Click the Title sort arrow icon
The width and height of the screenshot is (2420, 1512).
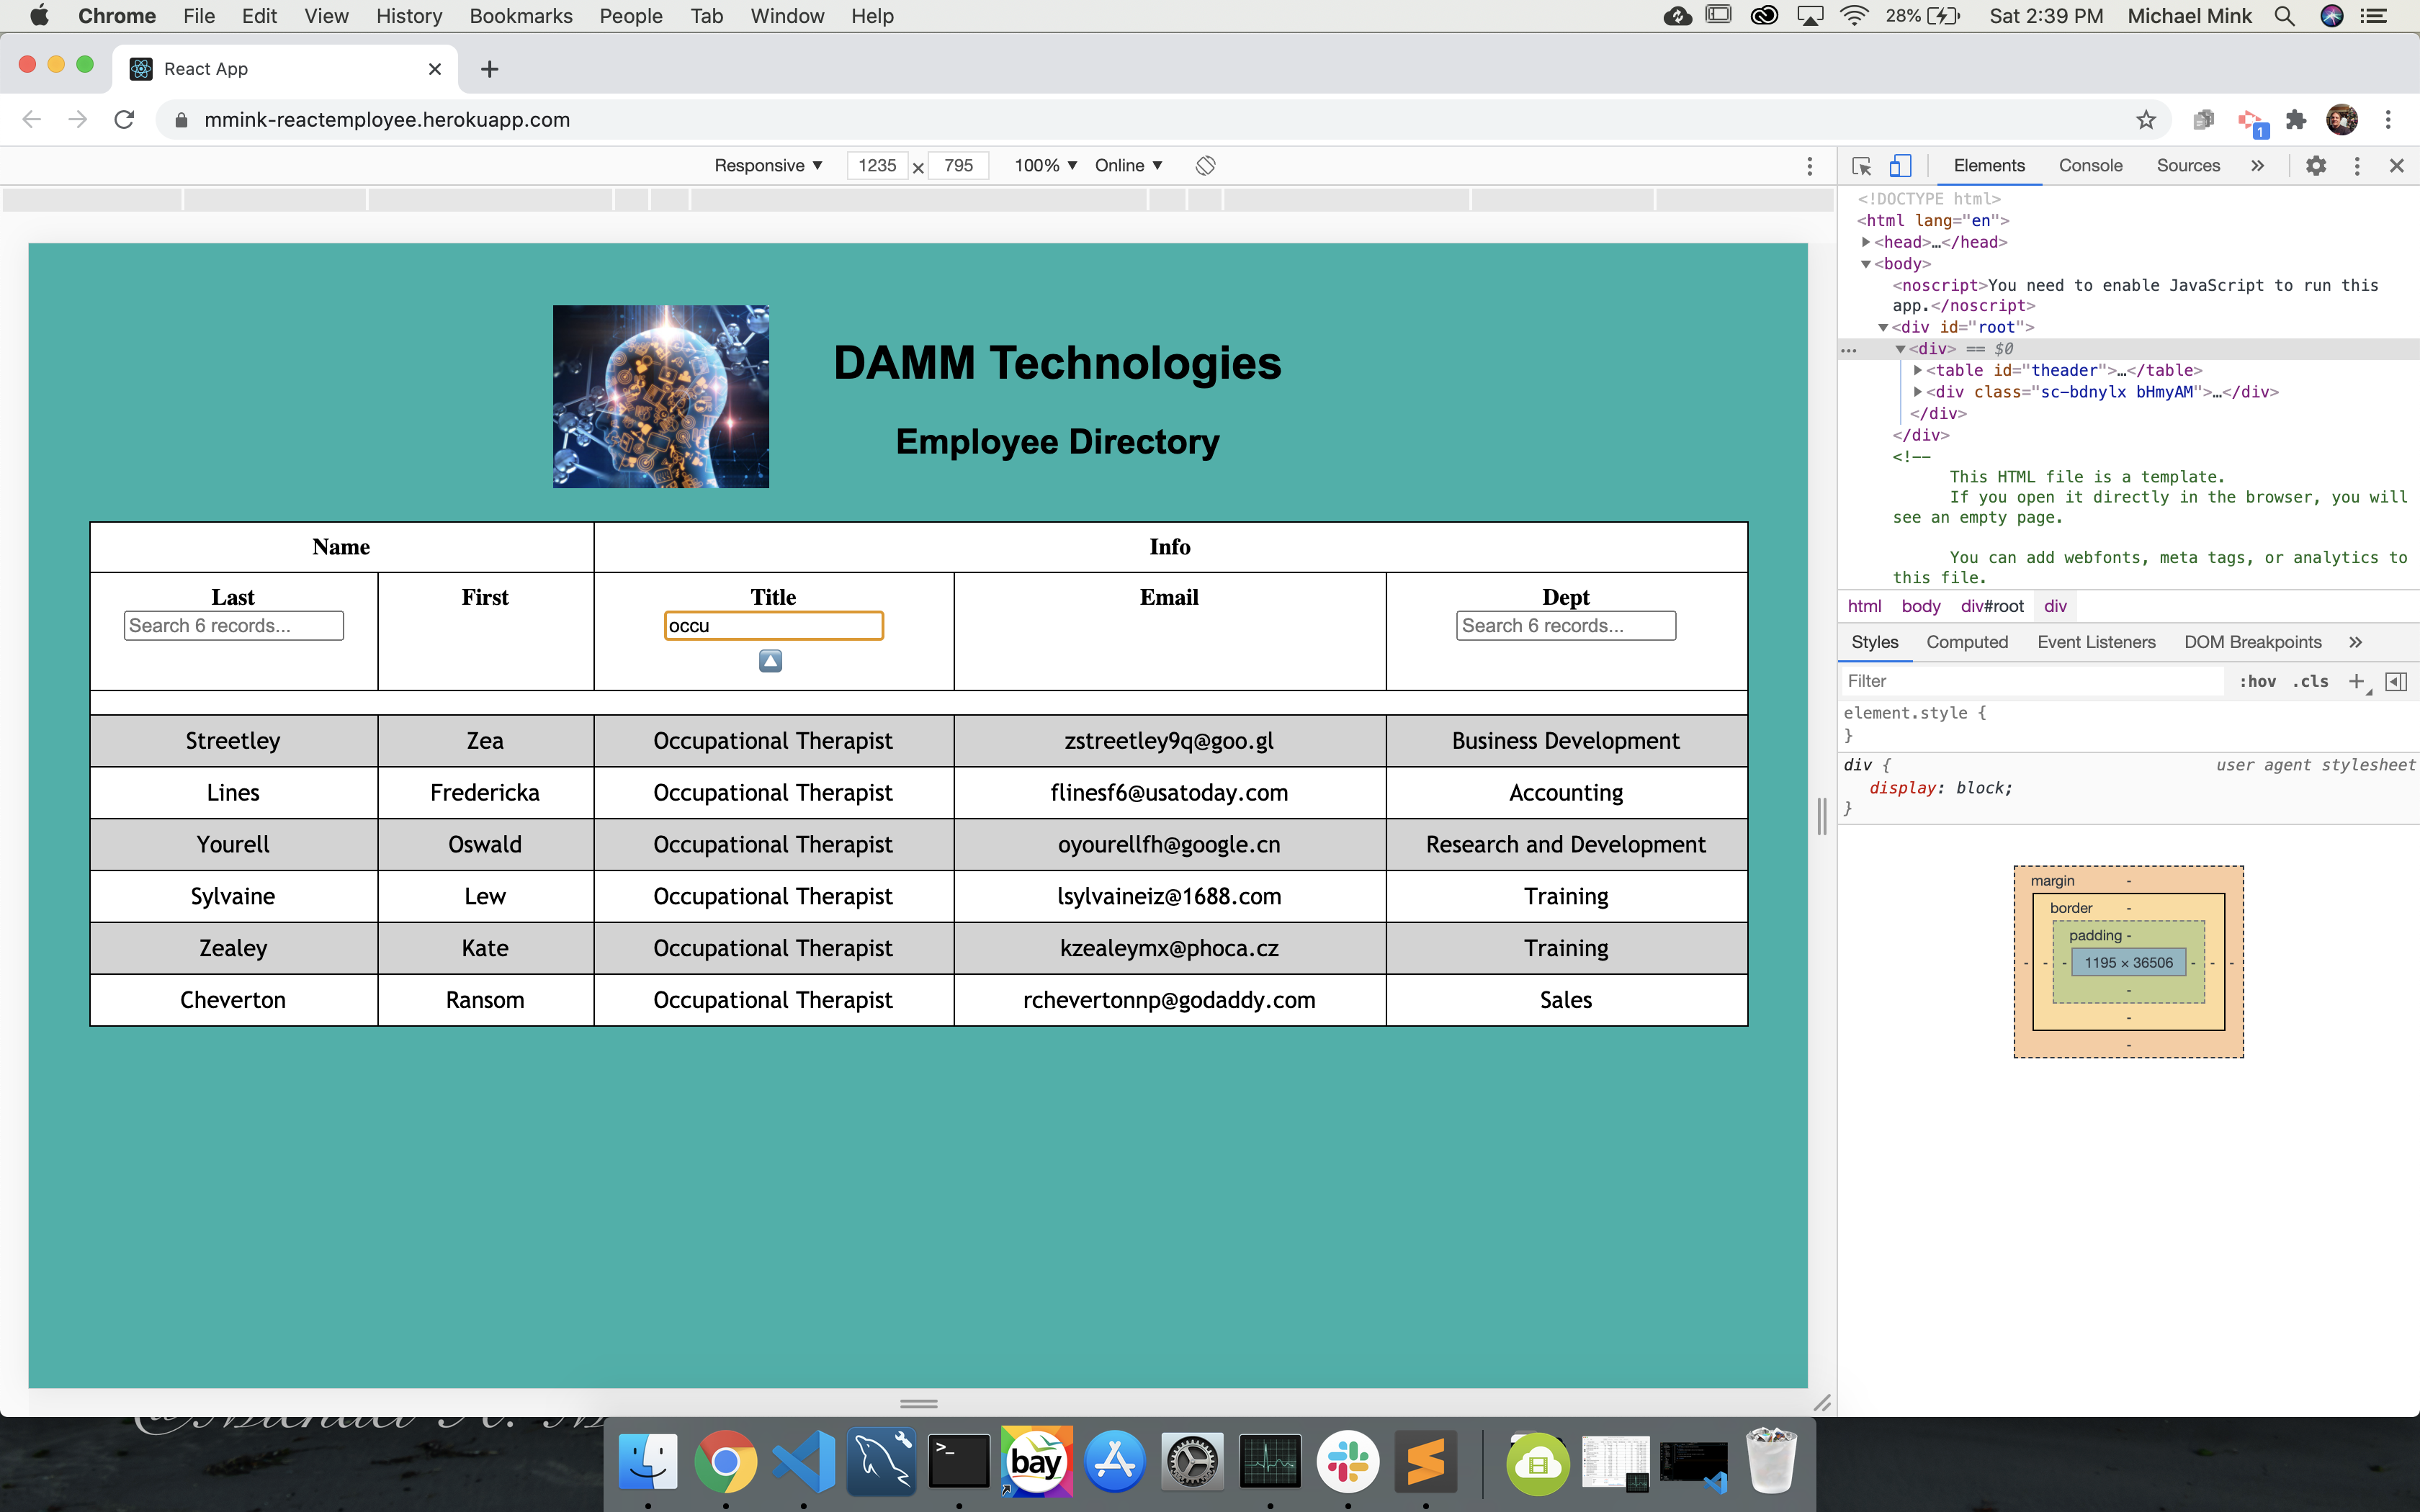point(770,661)
